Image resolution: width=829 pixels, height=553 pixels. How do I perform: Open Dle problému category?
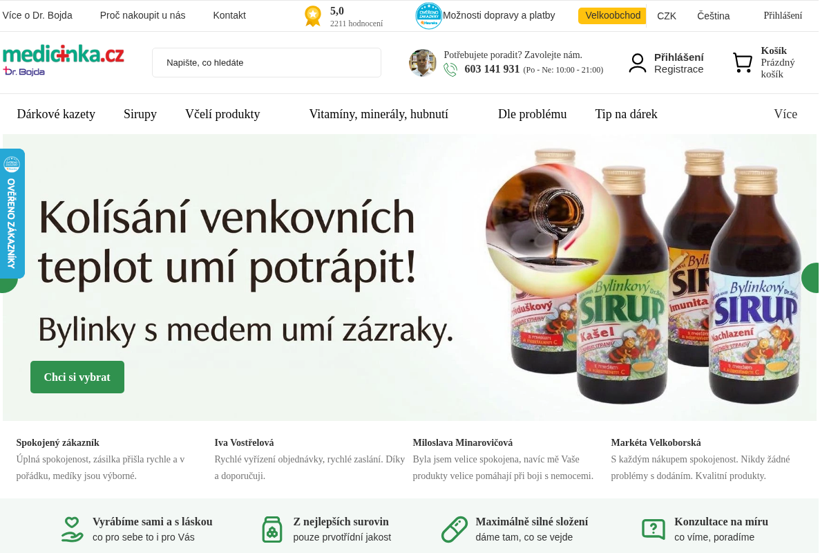[533, 114]
